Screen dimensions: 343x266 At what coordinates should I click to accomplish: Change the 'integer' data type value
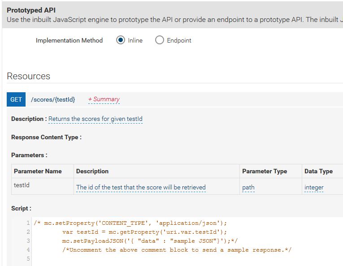(x=314, y=187)
